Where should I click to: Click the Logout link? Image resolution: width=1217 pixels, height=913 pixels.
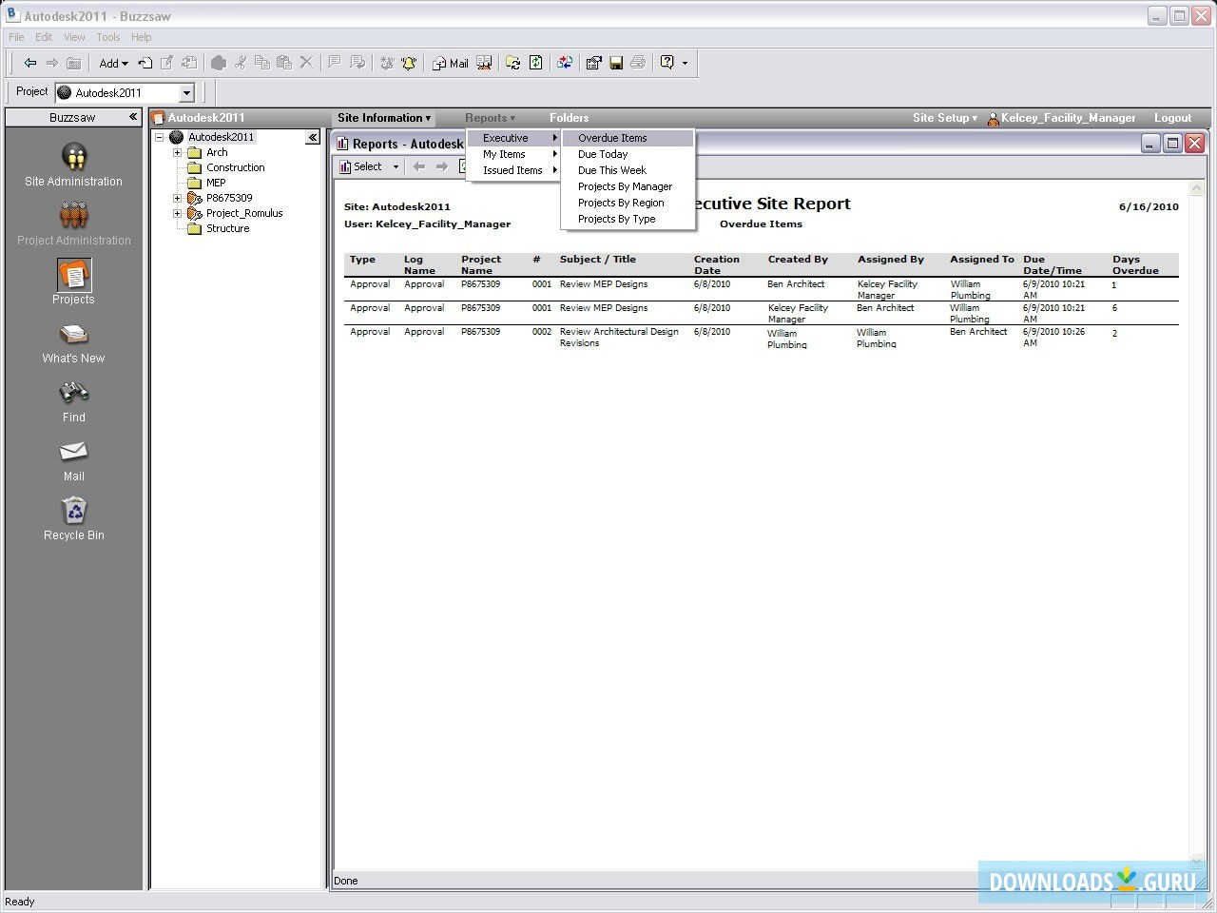click(x=1172, y=118)
